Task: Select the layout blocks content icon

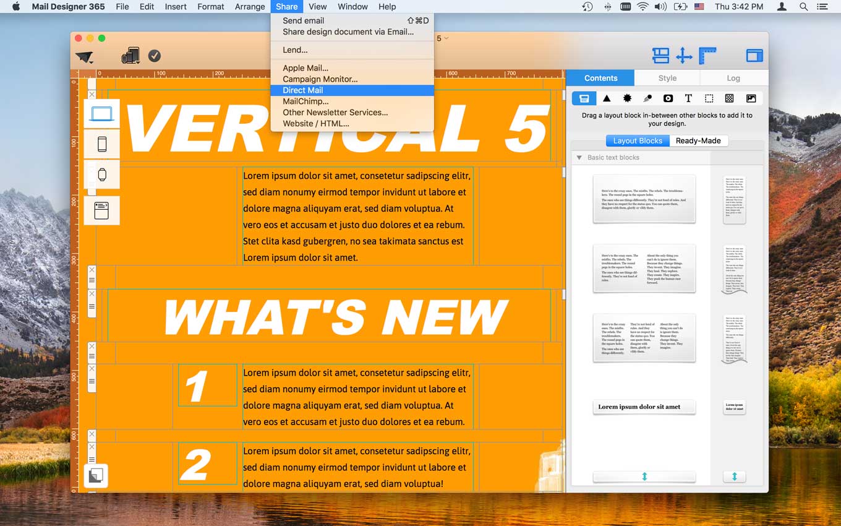Action: tap(584, 98)
